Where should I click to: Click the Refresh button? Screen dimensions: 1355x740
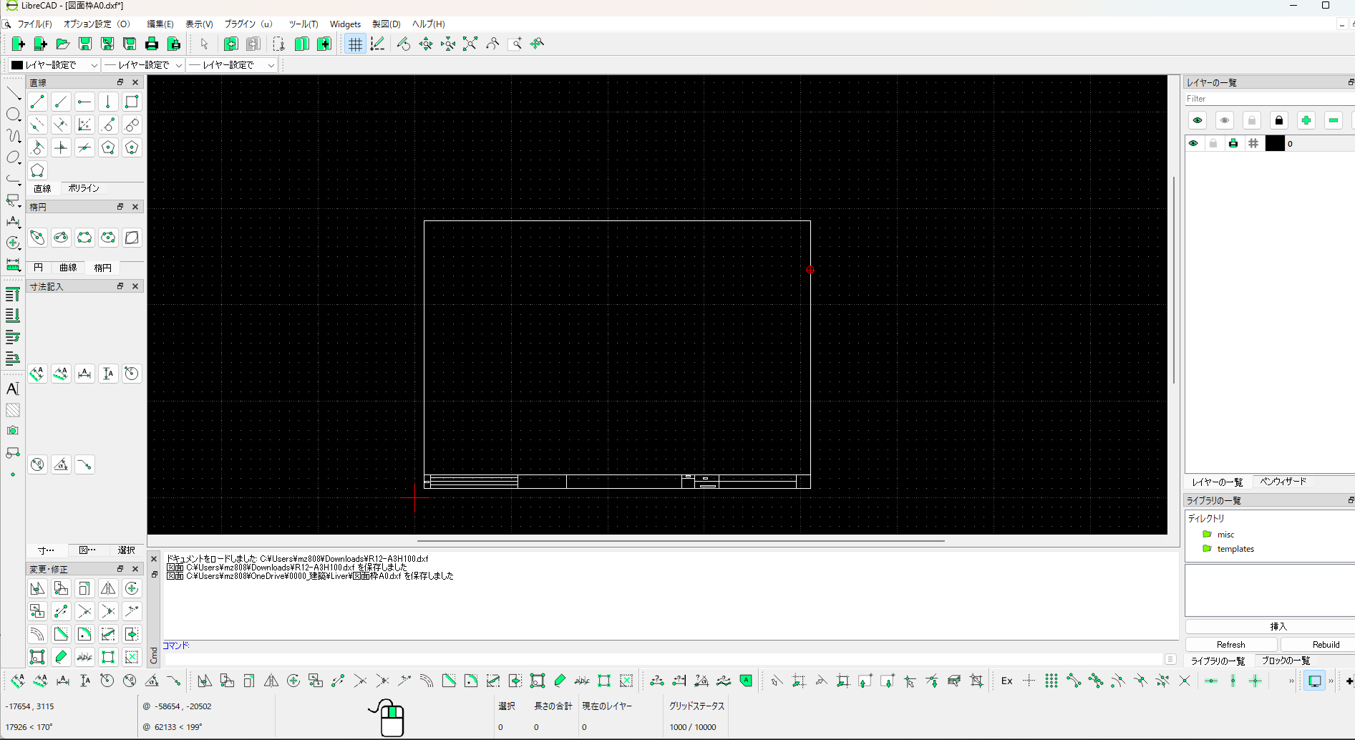tap(1230, 645)
